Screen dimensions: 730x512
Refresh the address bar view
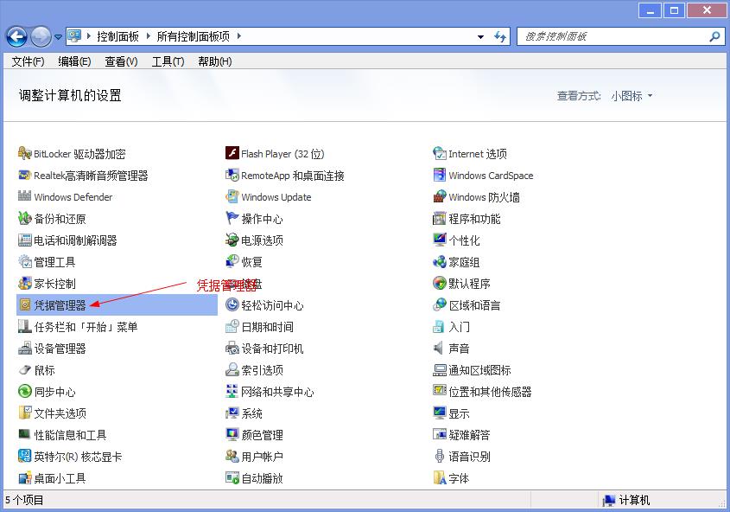coord(500,36)
